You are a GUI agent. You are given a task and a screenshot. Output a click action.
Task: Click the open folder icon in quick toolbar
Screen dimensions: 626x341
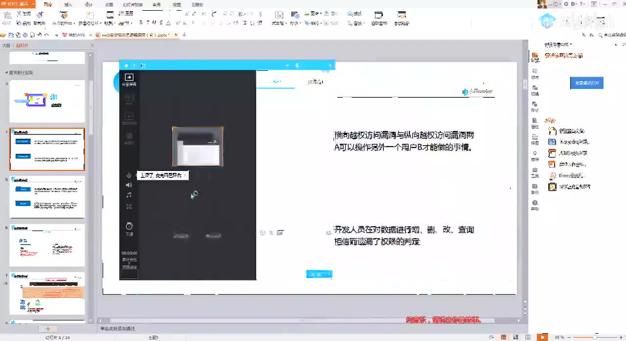coord(4,35)
